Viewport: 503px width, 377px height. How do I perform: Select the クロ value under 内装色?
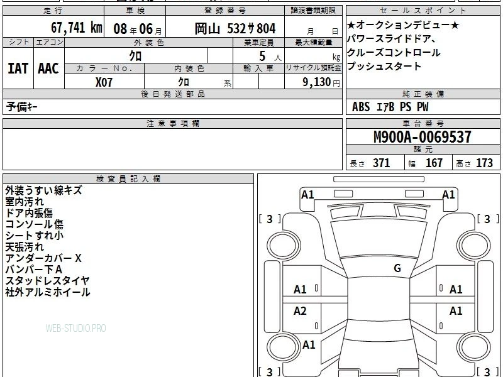pos(184,82)
